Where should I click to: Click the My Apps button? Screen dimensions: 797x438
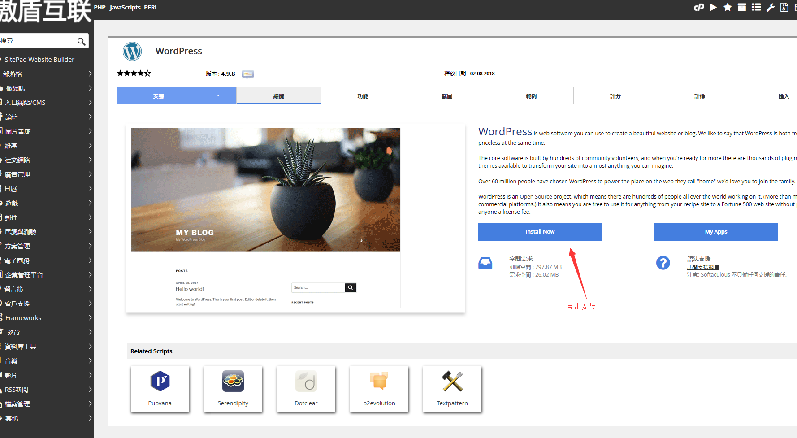pyautogui.click(x=716, y=232)
